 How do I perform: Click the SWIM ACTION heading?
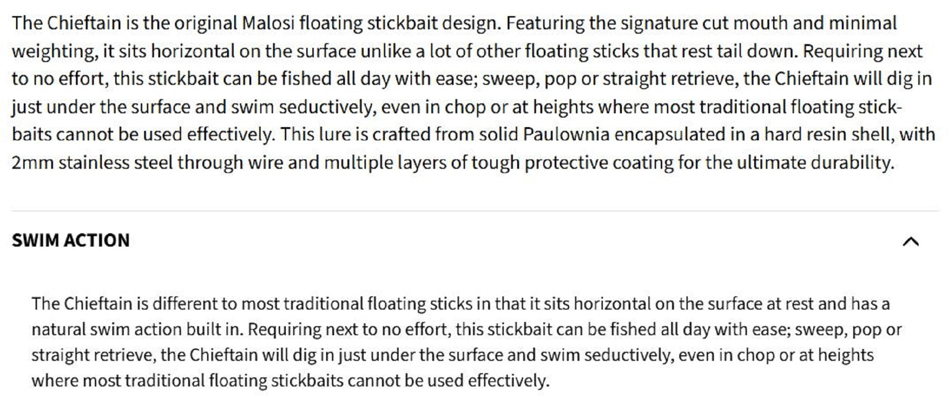point(71,240)
